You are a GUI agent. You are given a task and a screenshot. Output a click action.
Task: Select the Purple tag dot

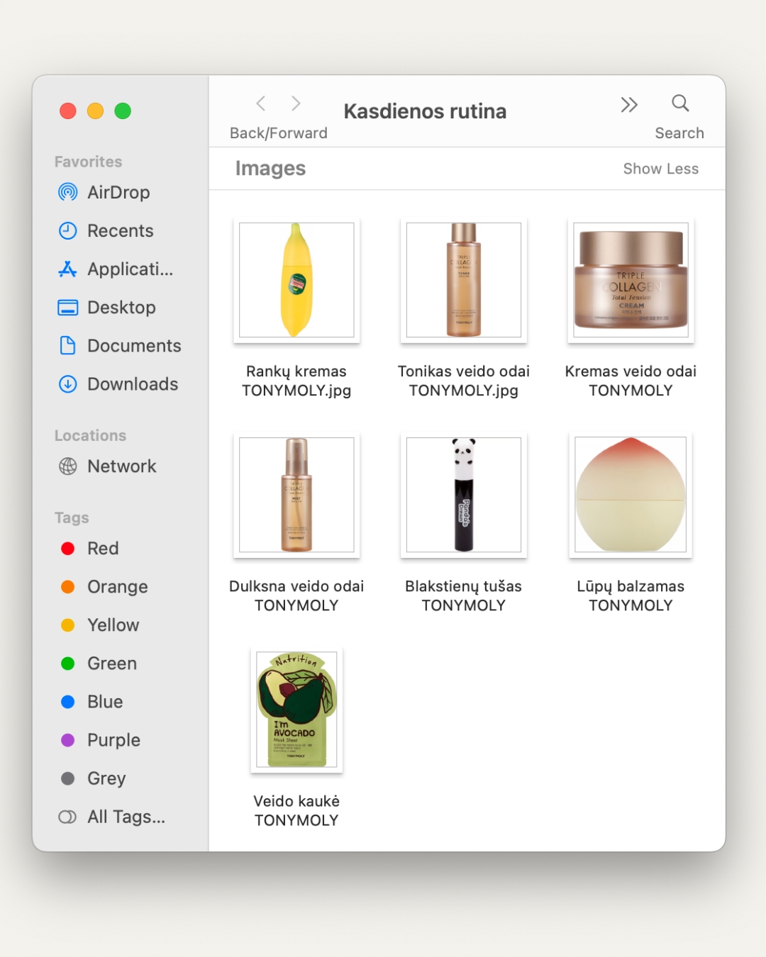click(x=68, y=739)
